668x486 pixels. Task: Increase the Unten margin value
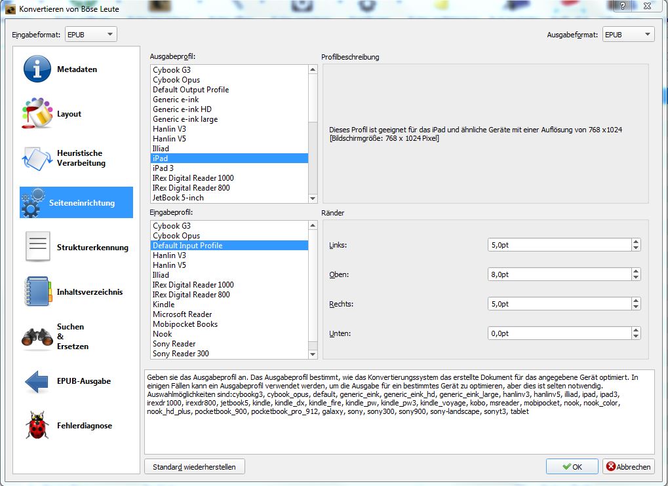coord(636,330)
